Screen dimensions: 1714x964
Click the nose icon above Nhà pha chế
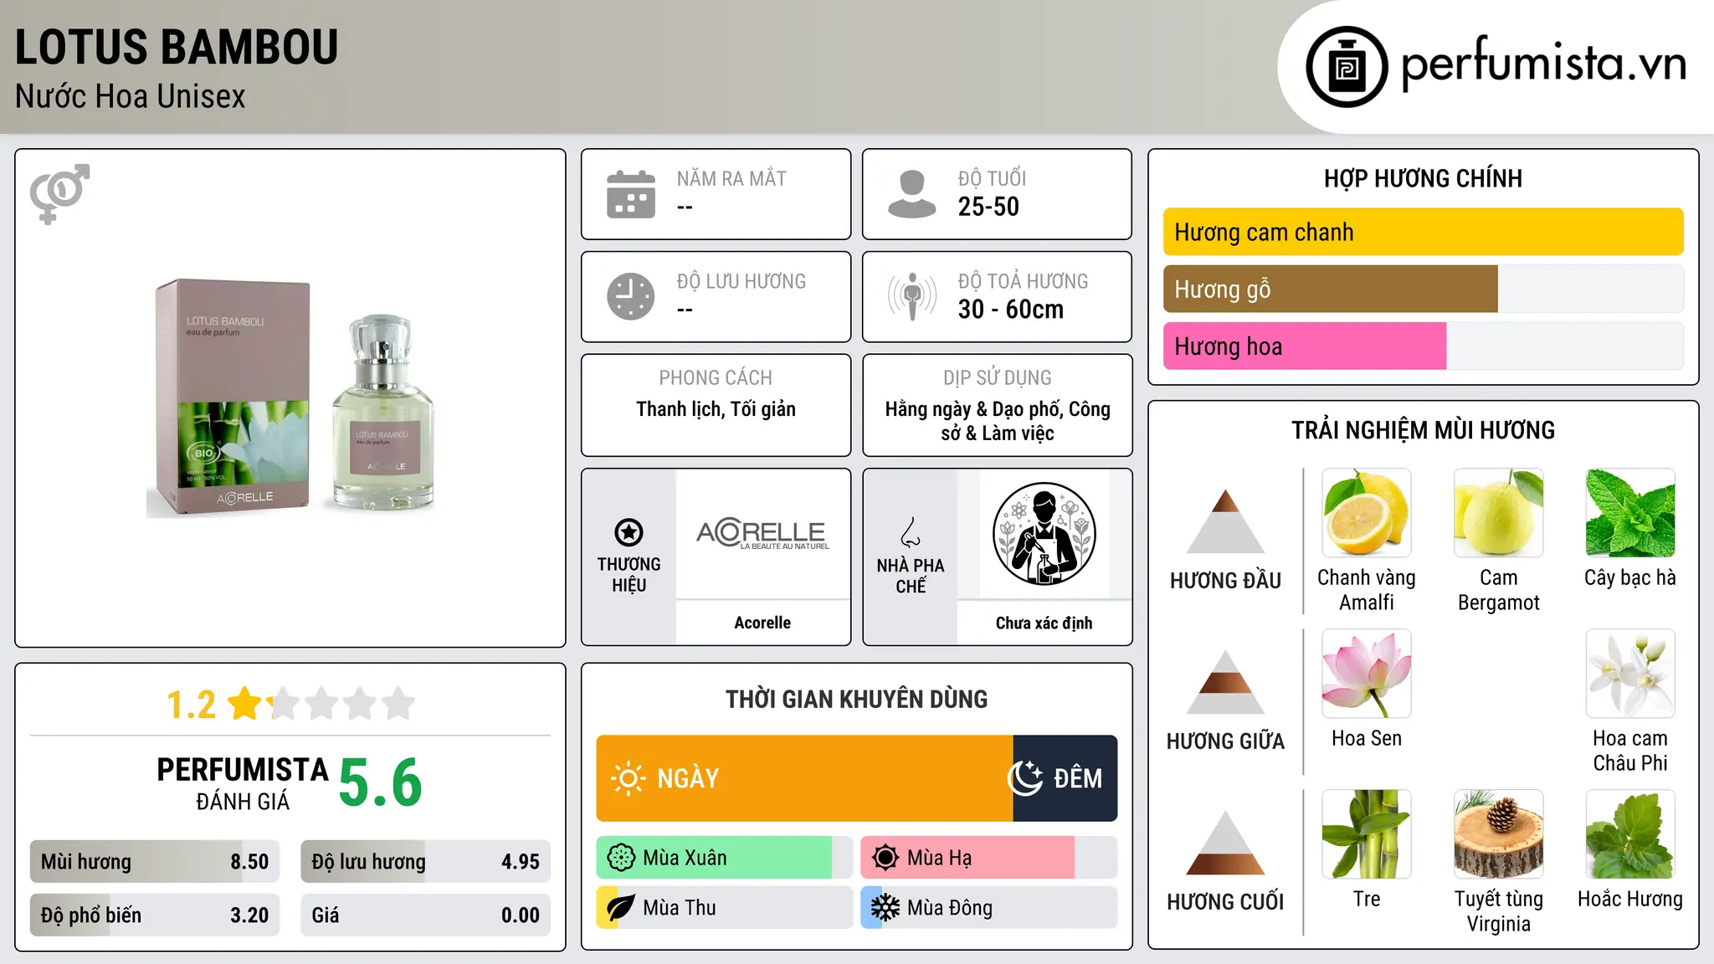[911, 532]
